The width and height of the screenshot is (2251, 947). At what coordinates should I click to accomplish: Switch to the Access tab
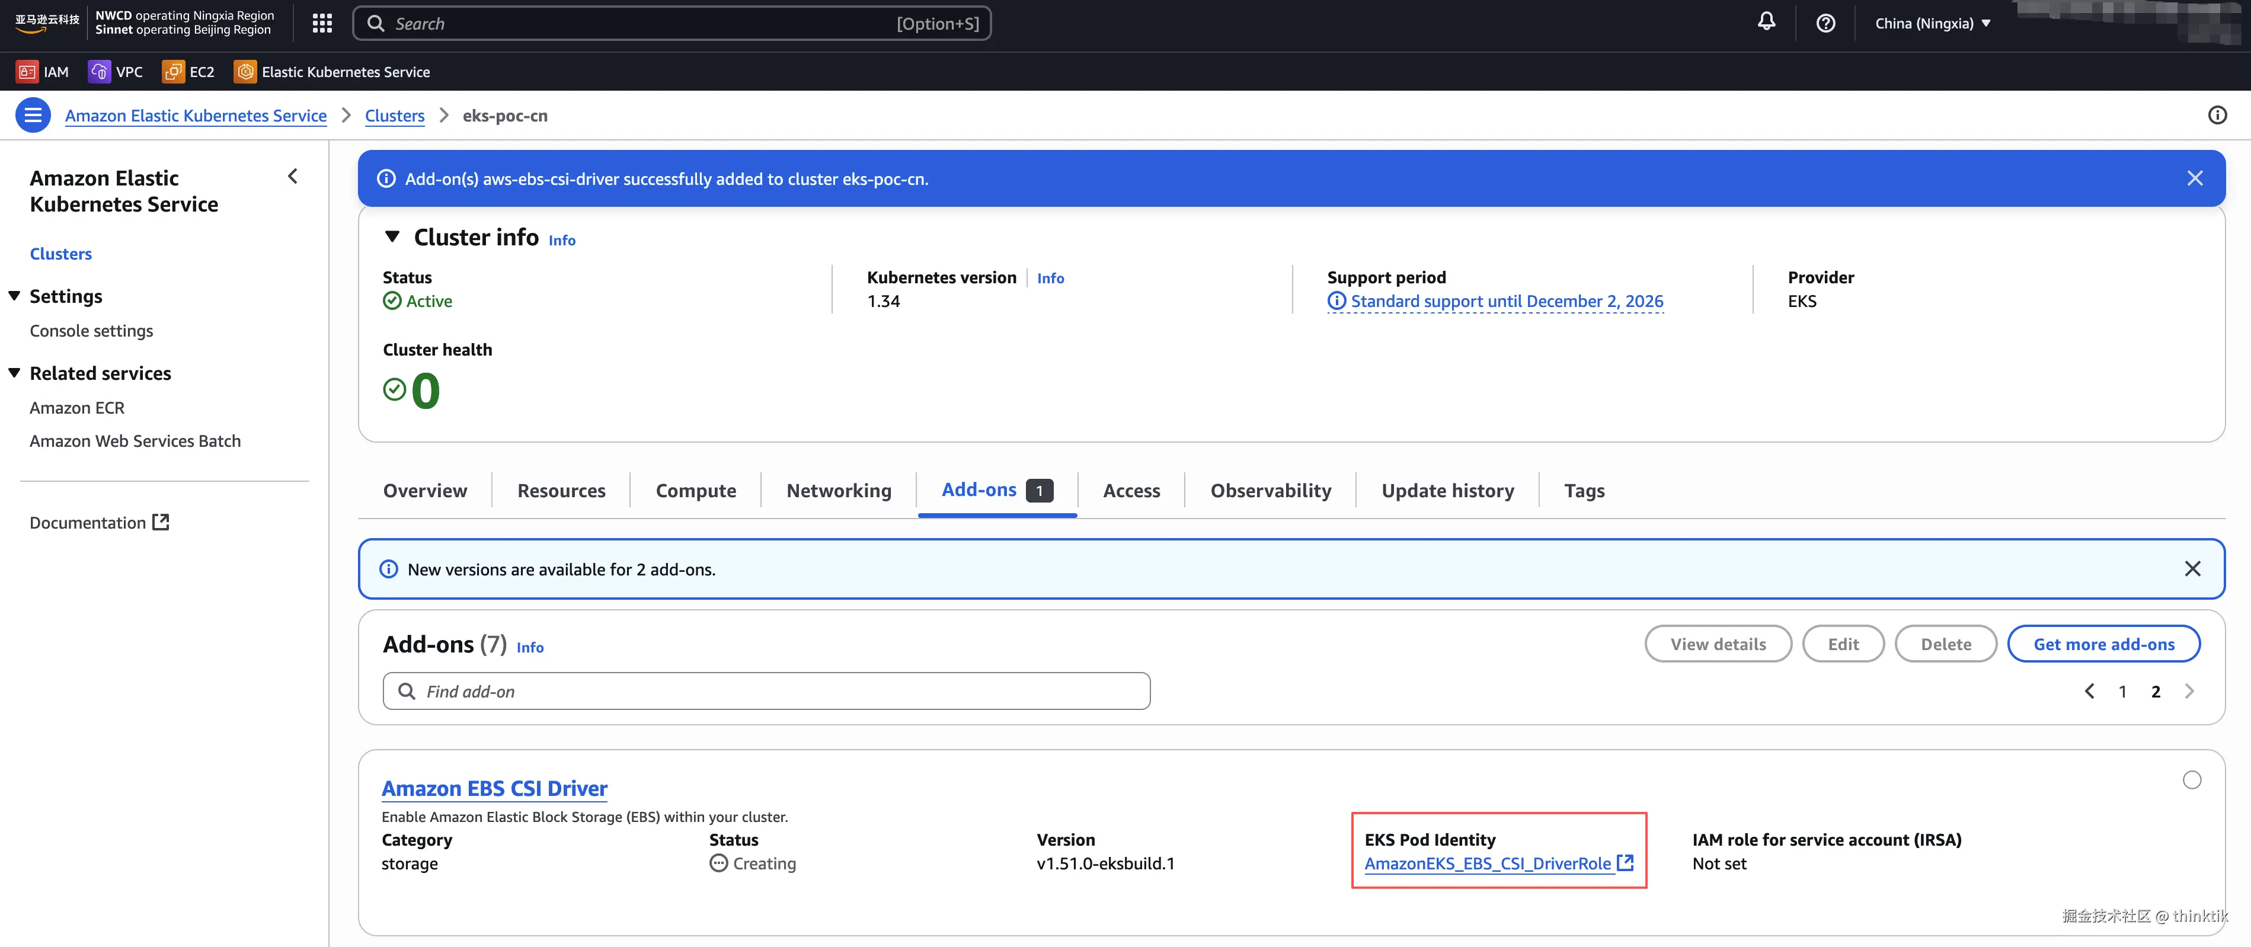(x=1131, y=490)
